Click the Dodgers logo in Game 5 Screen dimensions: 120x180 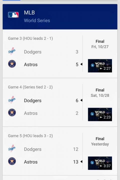[x=12, y=148]
